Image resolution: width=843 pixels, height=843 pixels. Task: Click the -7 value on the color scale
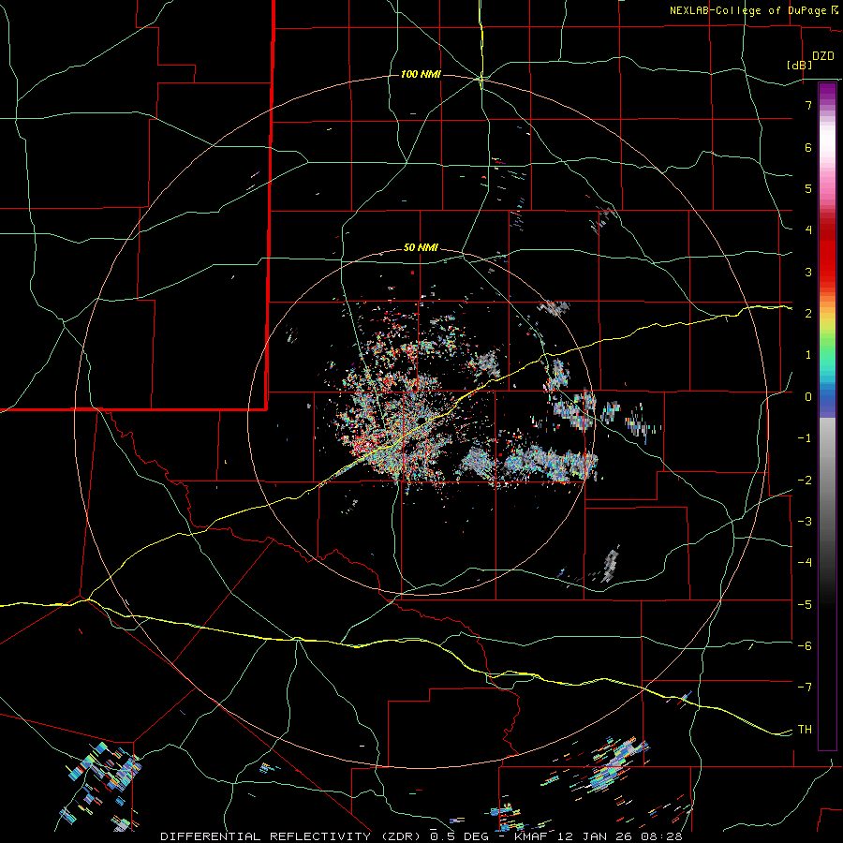point(805,688)
